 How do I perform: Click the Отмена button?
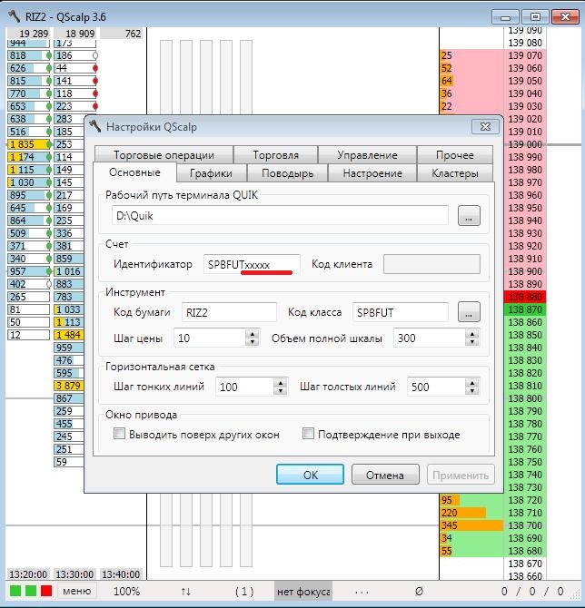click(385, 475)
